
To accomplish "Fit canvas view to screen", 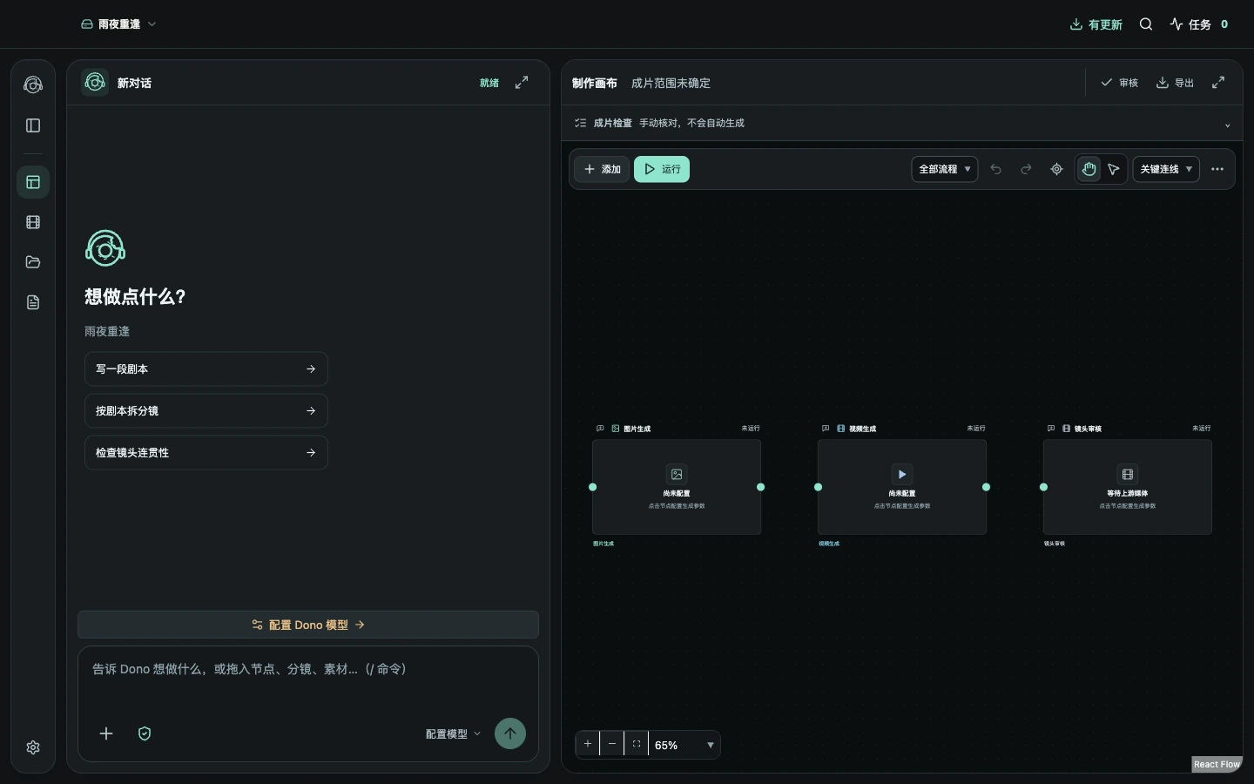I will point(637,744).
